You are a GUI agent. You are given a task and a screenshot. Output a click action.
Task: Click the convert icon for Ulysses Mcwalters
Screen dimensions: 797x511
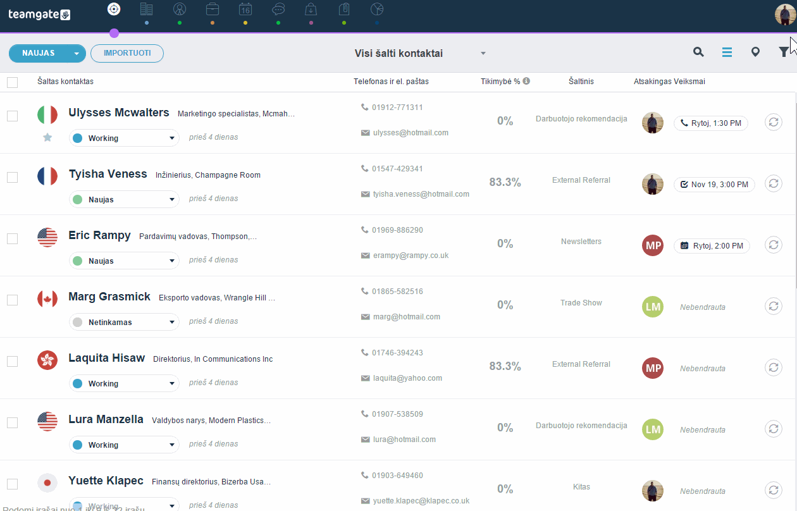(x=774, y=122)
